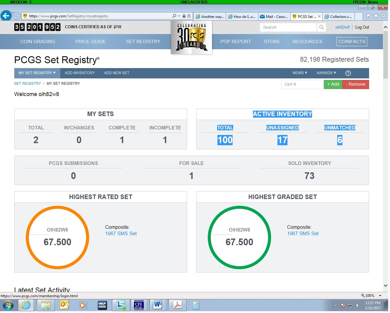Click the browser forward arrow
390x313 pixels.
(17, 16)
